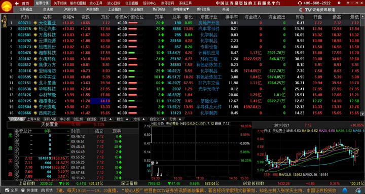Switch to the 深圳A股 tab
The width and height of the screenshot is (365, 194).
click(x=50, y=119)
